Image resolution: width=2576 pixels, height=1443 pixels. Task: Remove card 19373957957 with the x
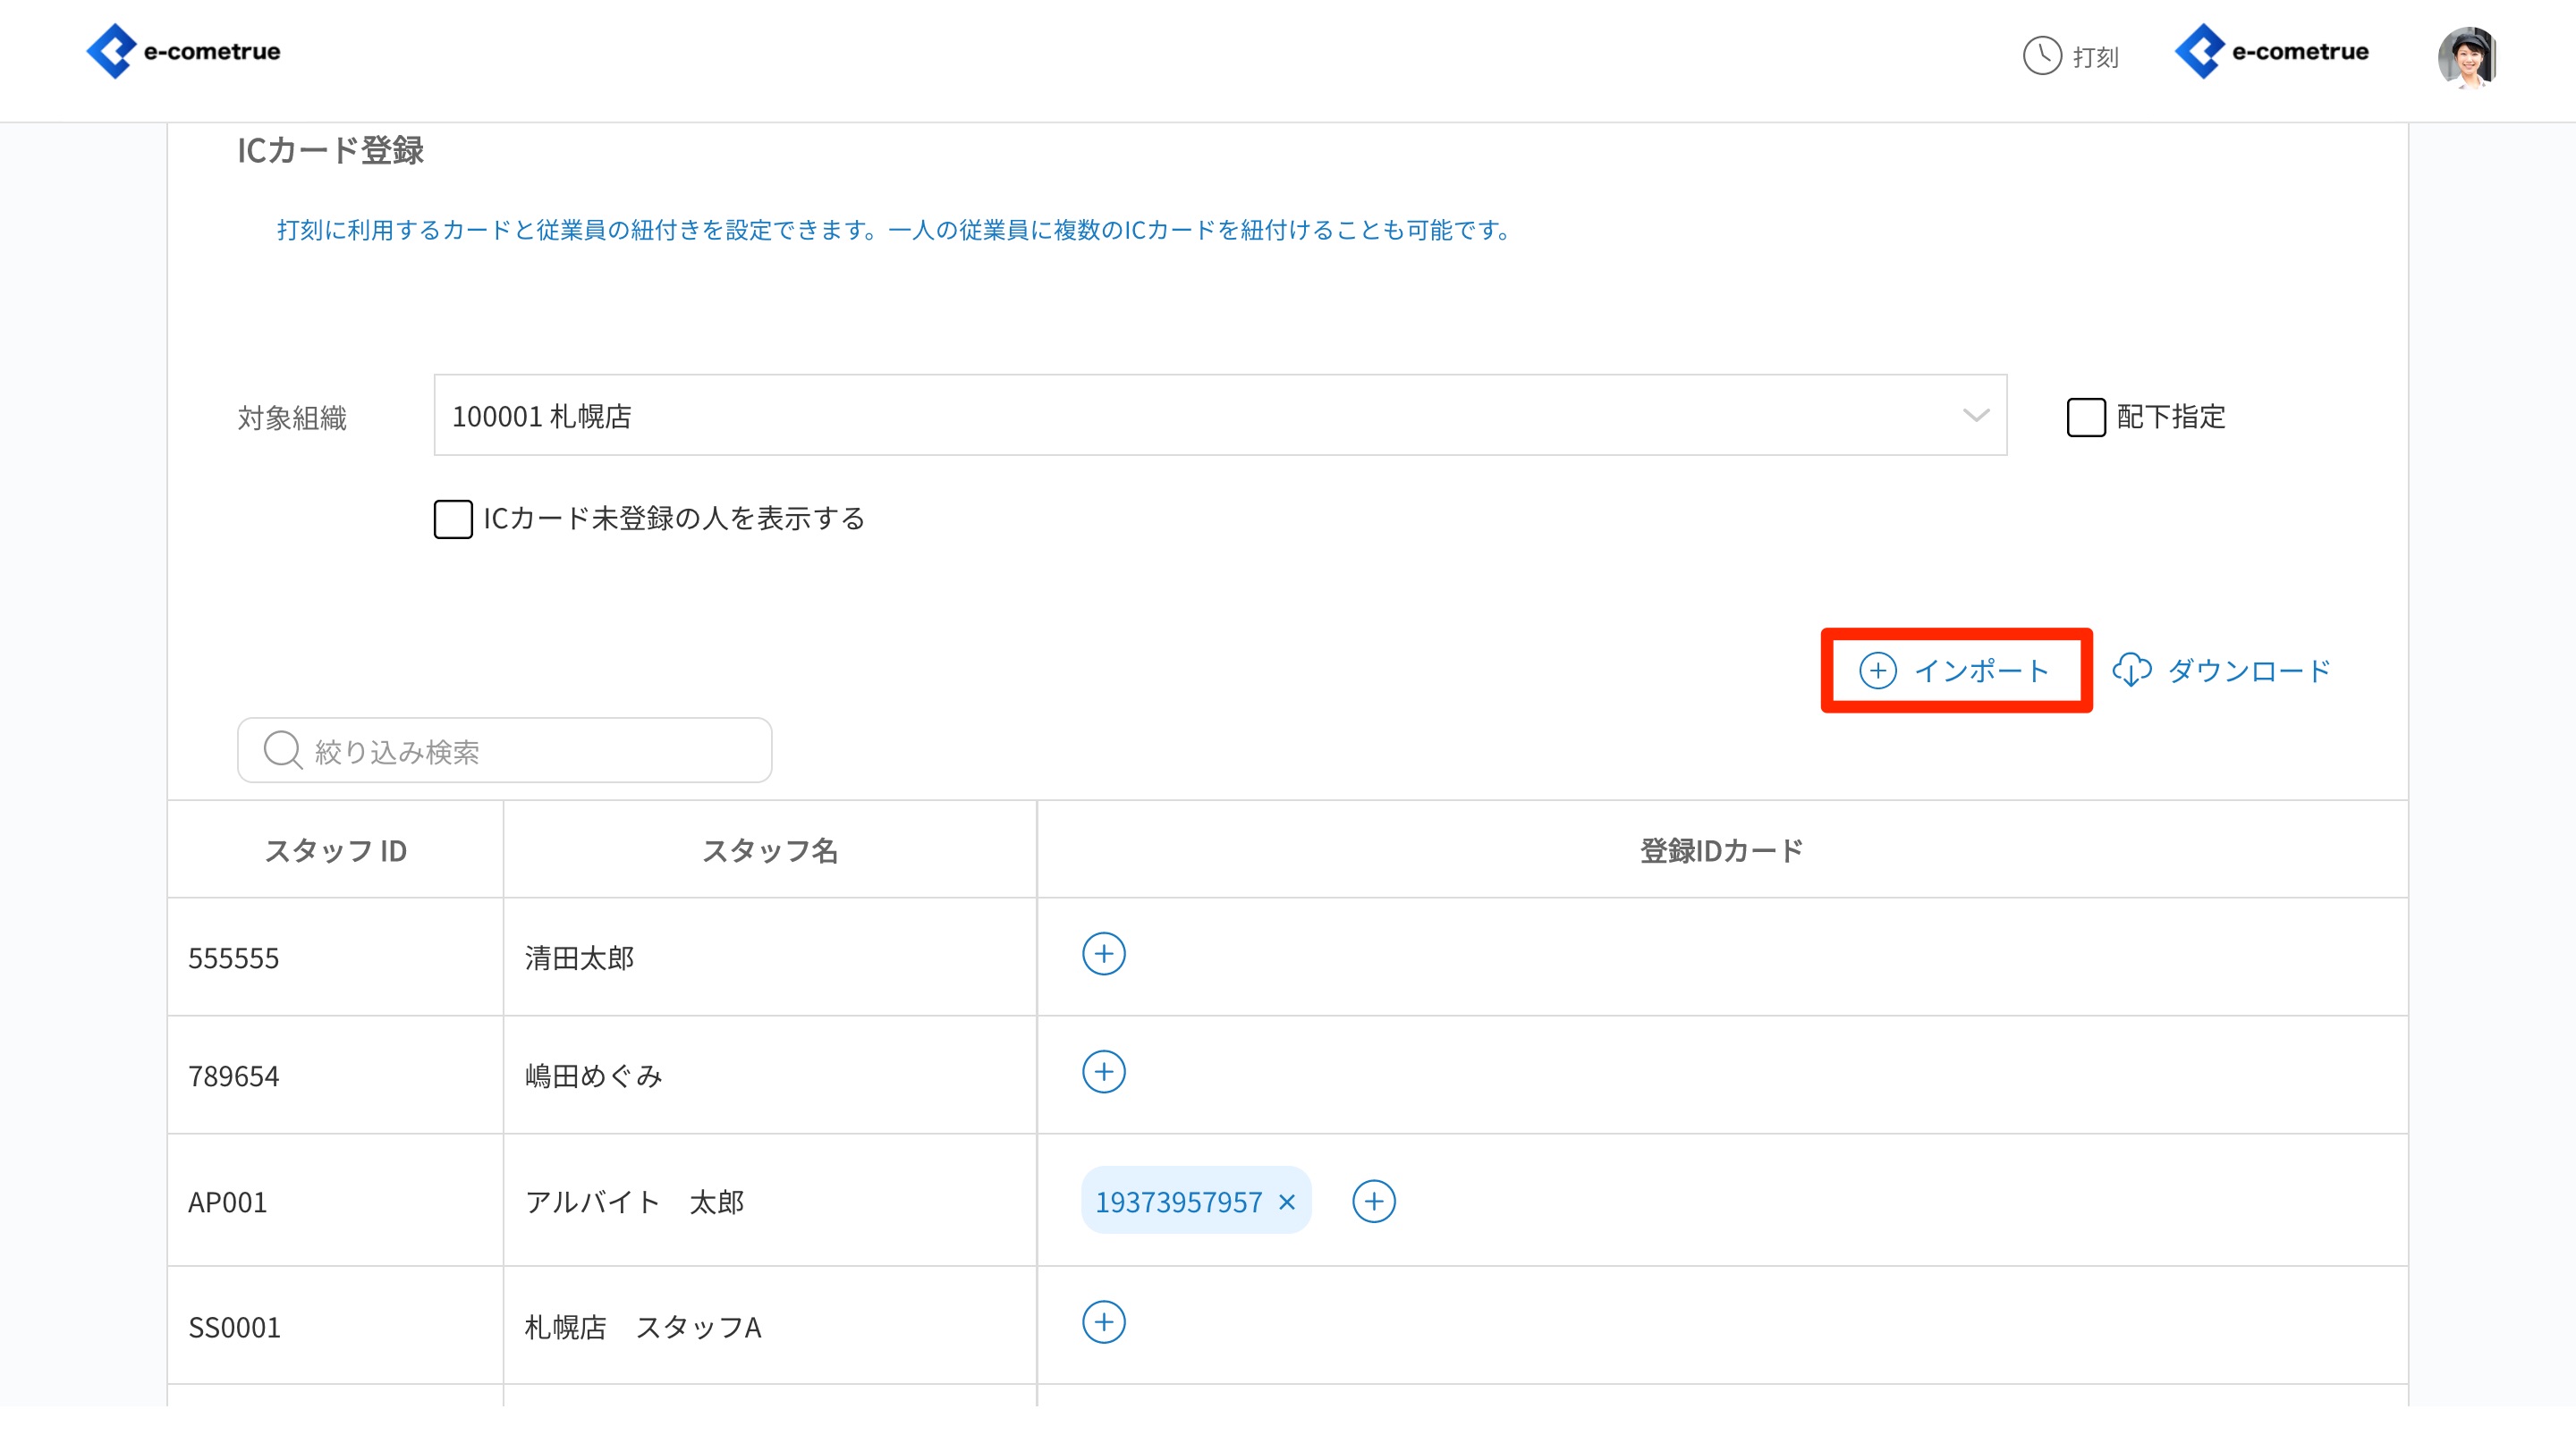click(x=1287, y=1202)
